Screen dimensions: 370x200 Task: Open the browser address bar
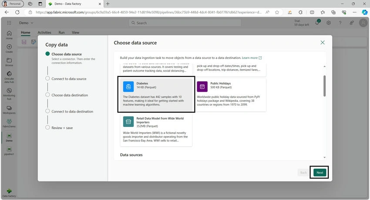pos(148,12)
